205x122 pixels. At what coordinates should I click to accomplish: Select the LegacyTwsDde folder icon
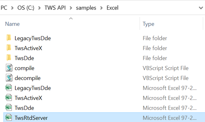point(9,38)
